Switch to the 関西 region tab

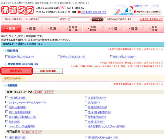tap(32, 28)
